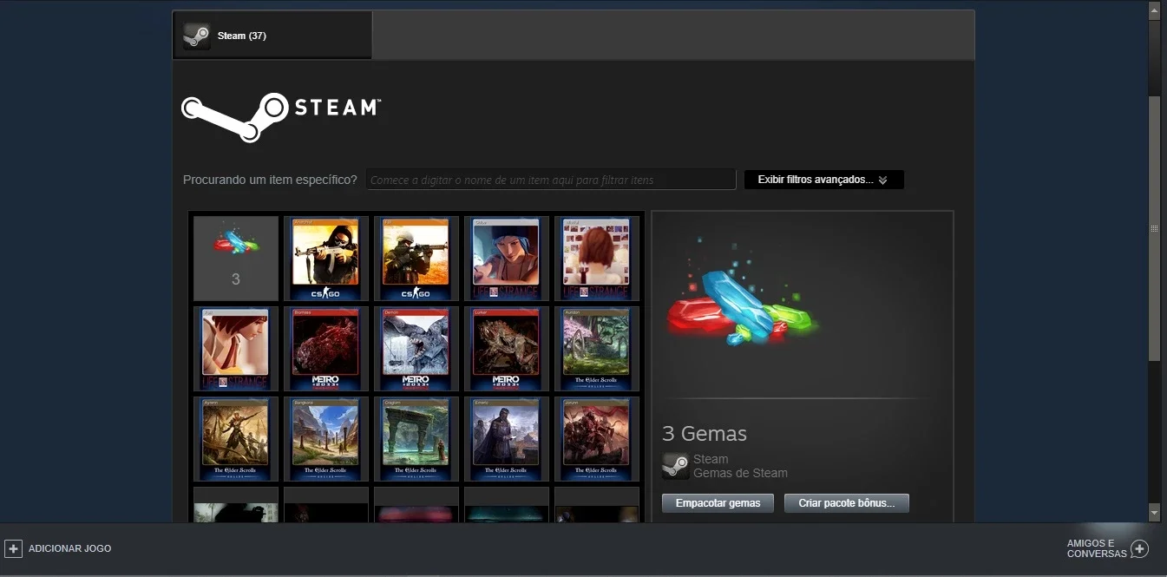Select Elder Scrolls Online Bangkorai card

pos(326,439)
